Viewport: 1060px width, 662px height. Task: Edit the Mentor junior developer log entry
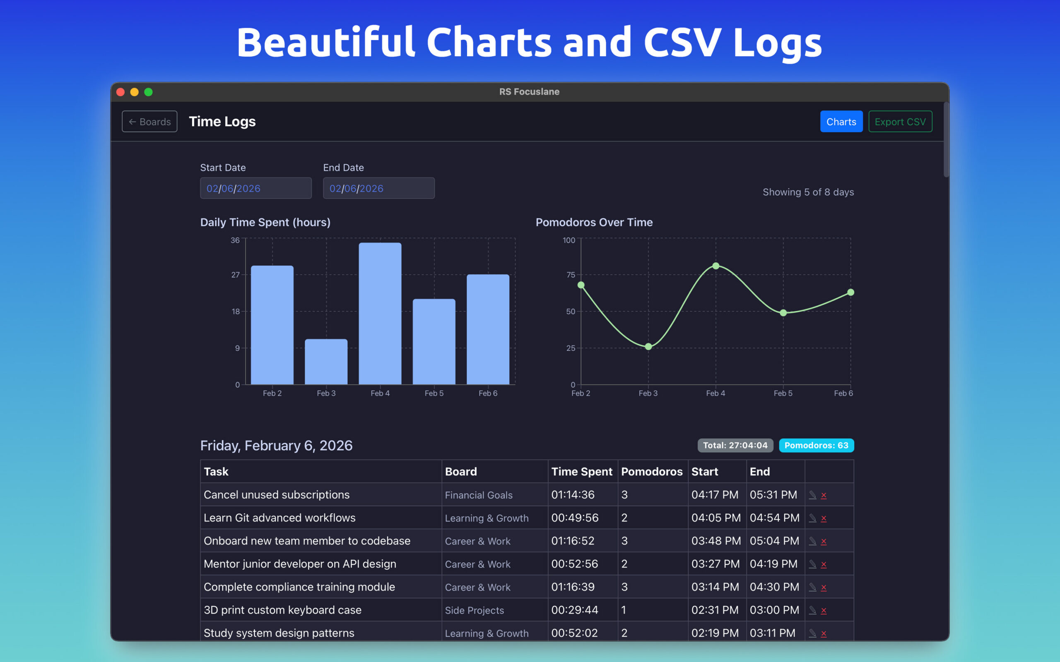click(x=812, y=564)
